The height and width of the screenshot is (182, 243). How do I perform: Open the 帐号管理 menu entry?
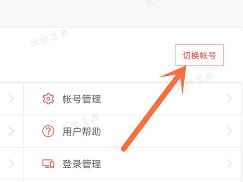(132, 99)
